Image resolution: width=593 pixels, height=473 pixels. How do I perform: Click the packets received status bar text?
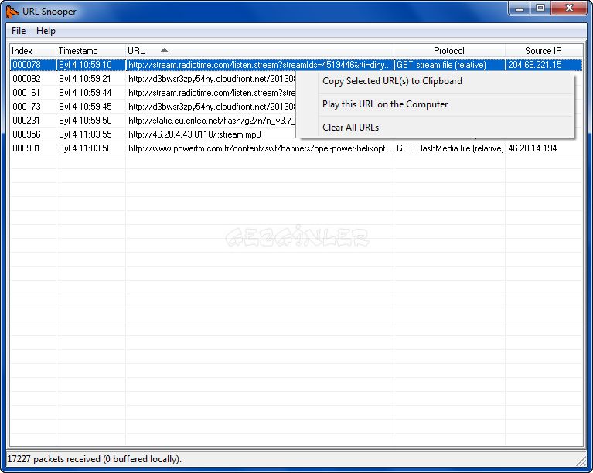pyautogui.click(x=94, y=459)
